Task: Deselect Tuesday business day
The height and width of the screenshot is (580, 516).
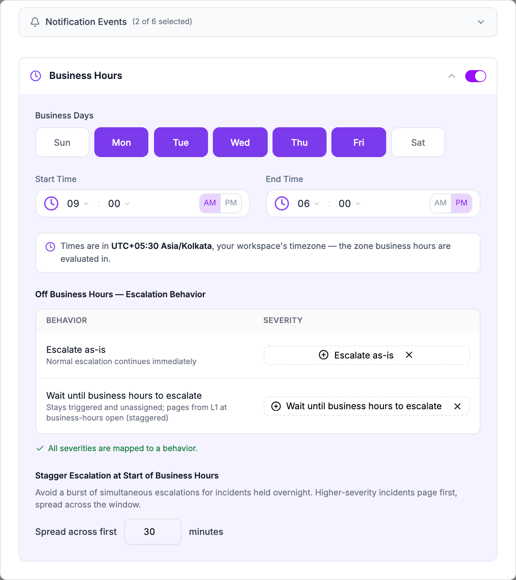Action: (x=181, y=142)
